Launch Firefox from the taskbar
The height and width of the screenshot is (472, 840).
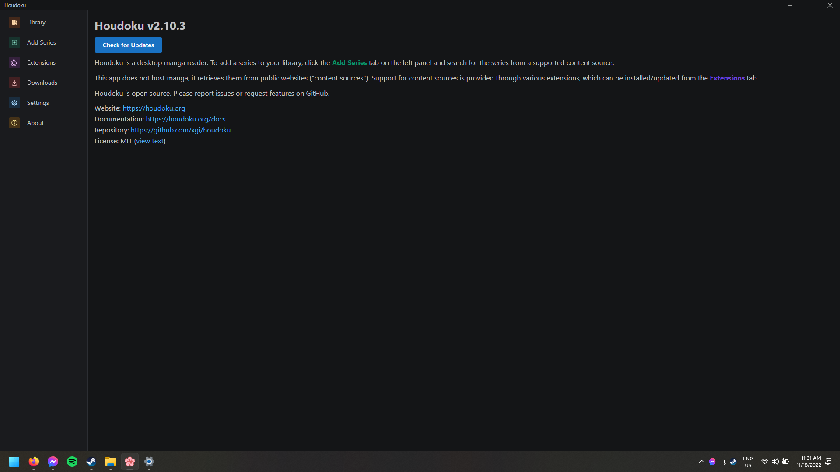[x=33, y=462]
